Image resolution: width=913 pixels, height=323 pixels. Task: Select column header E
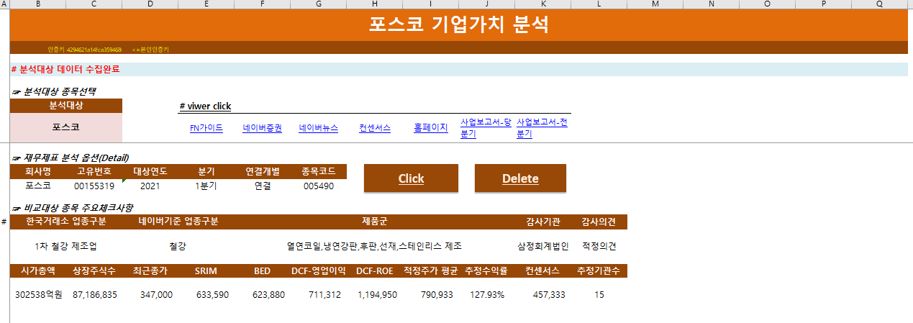coord(206,4)
